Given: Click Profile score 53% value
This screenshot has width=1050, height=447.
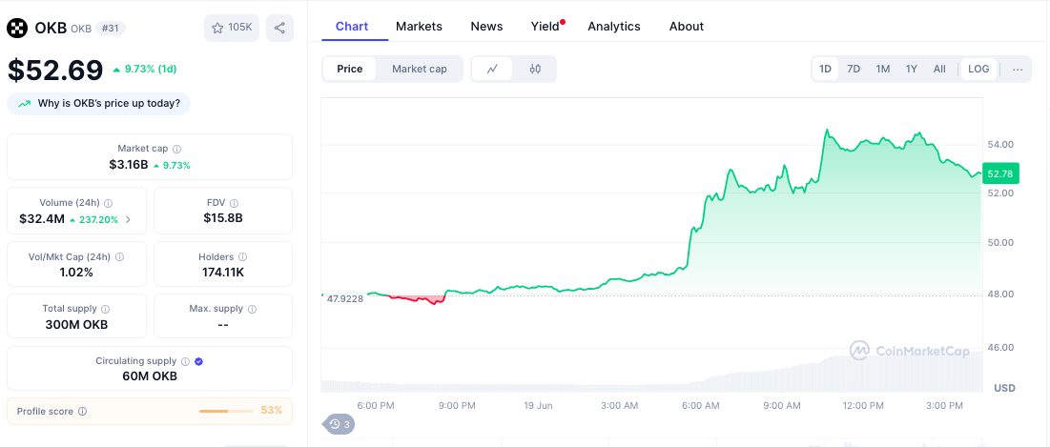Looking at the screenshot, I should click(x=271, y=410).
